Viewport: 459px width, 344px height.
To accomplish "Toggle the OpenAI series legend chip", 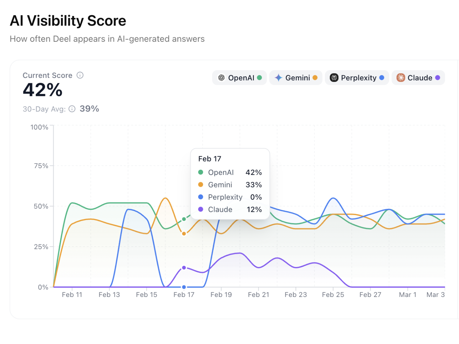I will pos(240,78).
